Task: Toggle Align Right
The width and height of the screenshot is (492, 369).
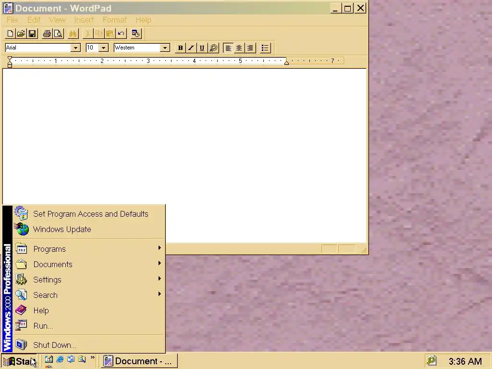Action: click(250, 48)
